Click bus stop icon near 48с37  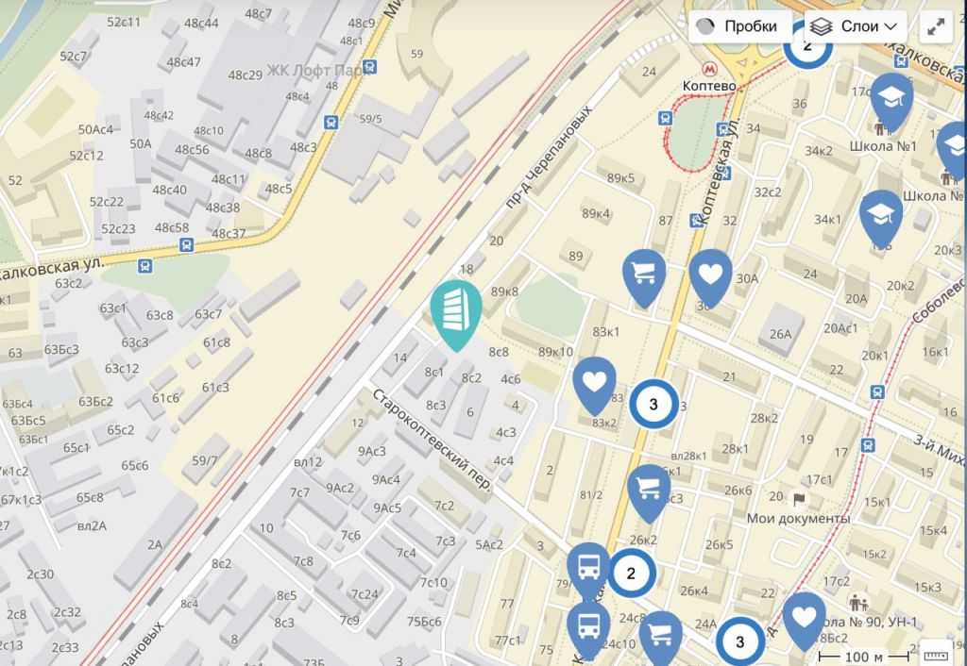click(x=186, y=246)
